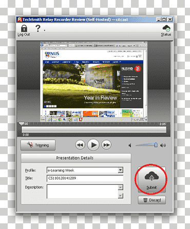This screenshot has width=190, height=229.
Task: Click the Log Out padlock icon
Action: pyautogui.click(x=24, y=28)
